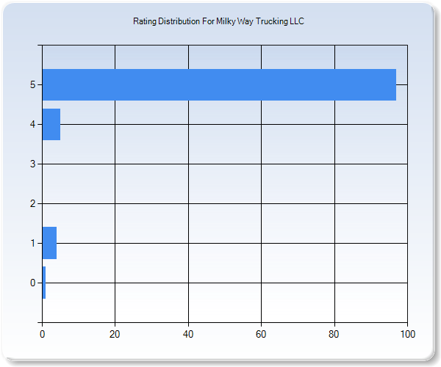Click the x-axis label '40'

(x=188, y=334)
